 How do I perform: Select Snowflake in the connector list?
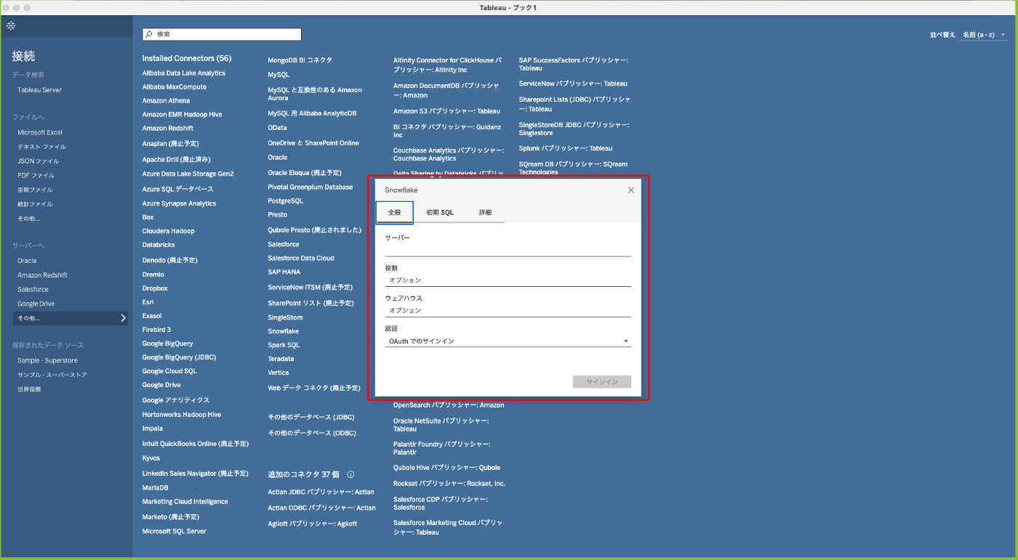tap(283, 331)
